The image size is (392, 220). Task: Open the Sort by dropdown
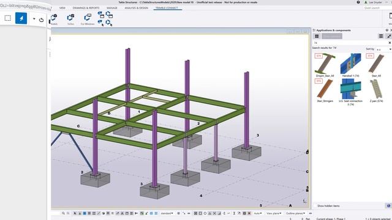[x=384, y=50]
